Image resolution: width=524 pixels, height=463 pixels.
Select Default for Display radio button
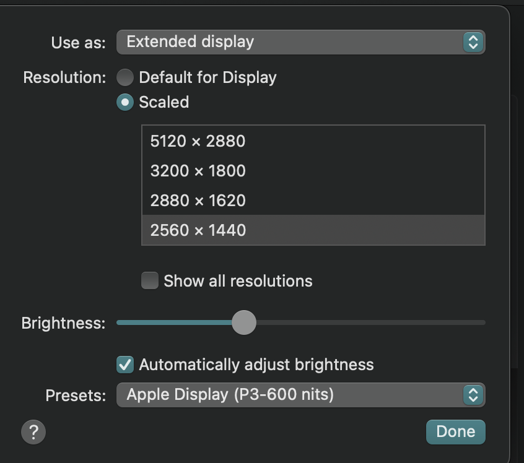coord(125,77)
